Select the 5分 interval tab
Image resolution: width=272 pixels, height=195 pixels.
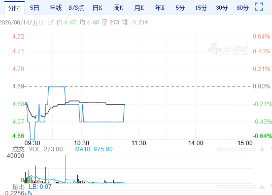180,8
